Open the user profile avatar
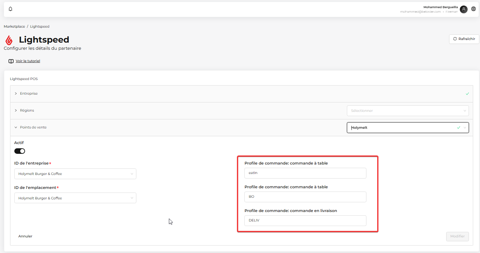480x253 pixels. tap(464, 9)
